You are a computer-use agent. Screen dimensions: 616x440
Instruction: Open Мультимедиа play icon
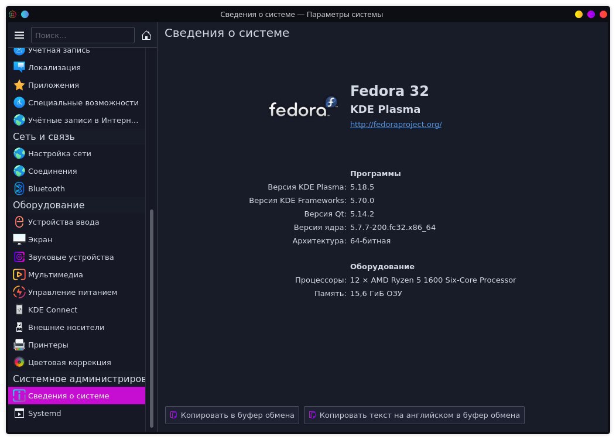pyautogui.click(x=19, y=275)
